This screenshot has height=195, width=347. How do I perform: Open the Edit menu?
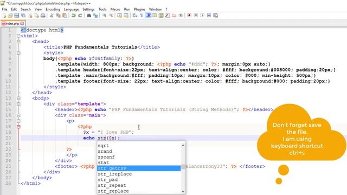point(14,9)
